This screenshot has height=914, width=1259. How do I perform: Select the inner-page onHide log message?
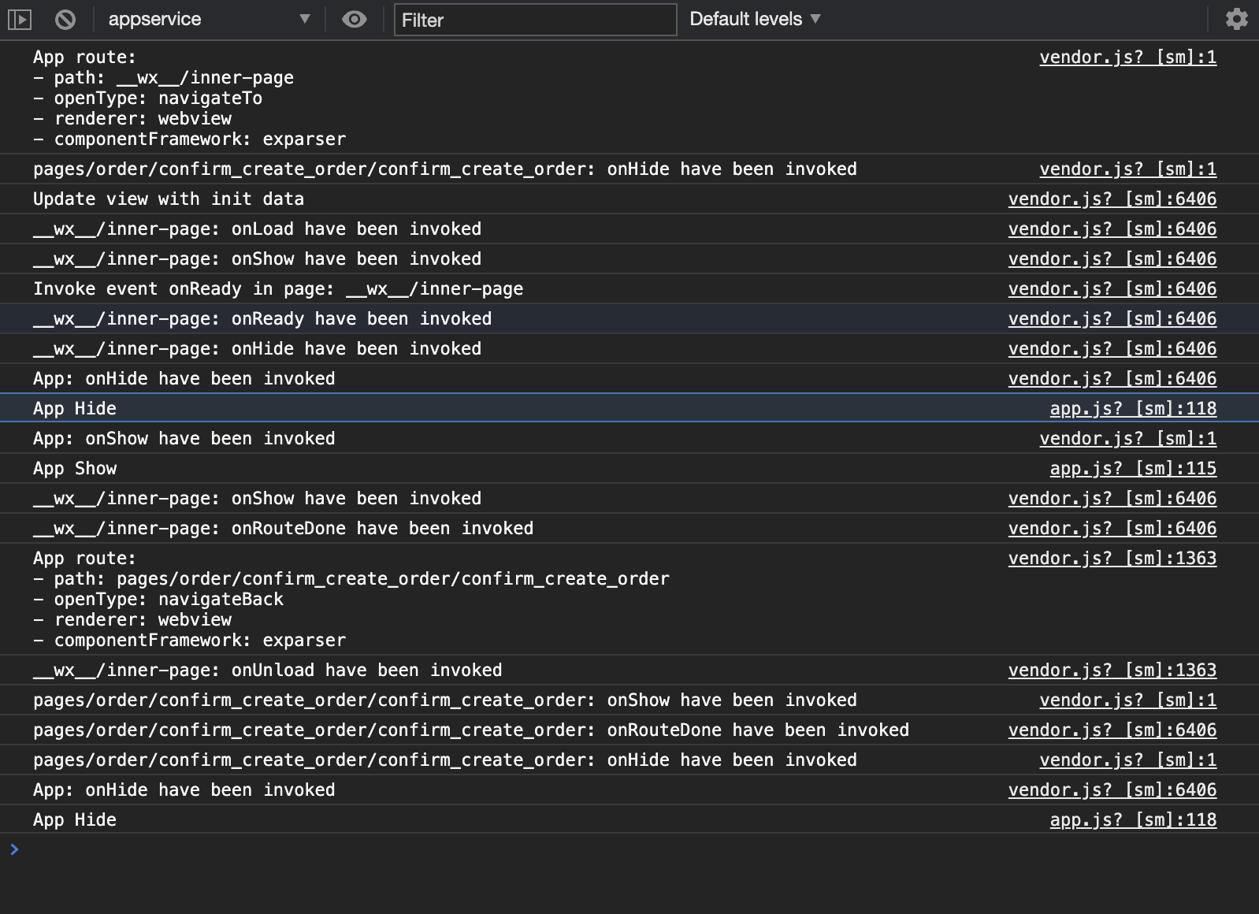coord(257,349)
